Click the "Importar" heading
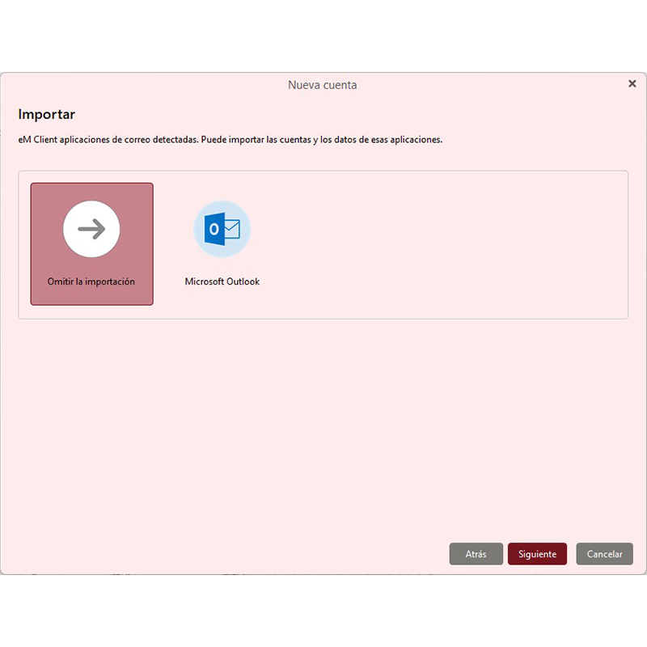This screenshot has height=647, width=647. click(47, 115)
